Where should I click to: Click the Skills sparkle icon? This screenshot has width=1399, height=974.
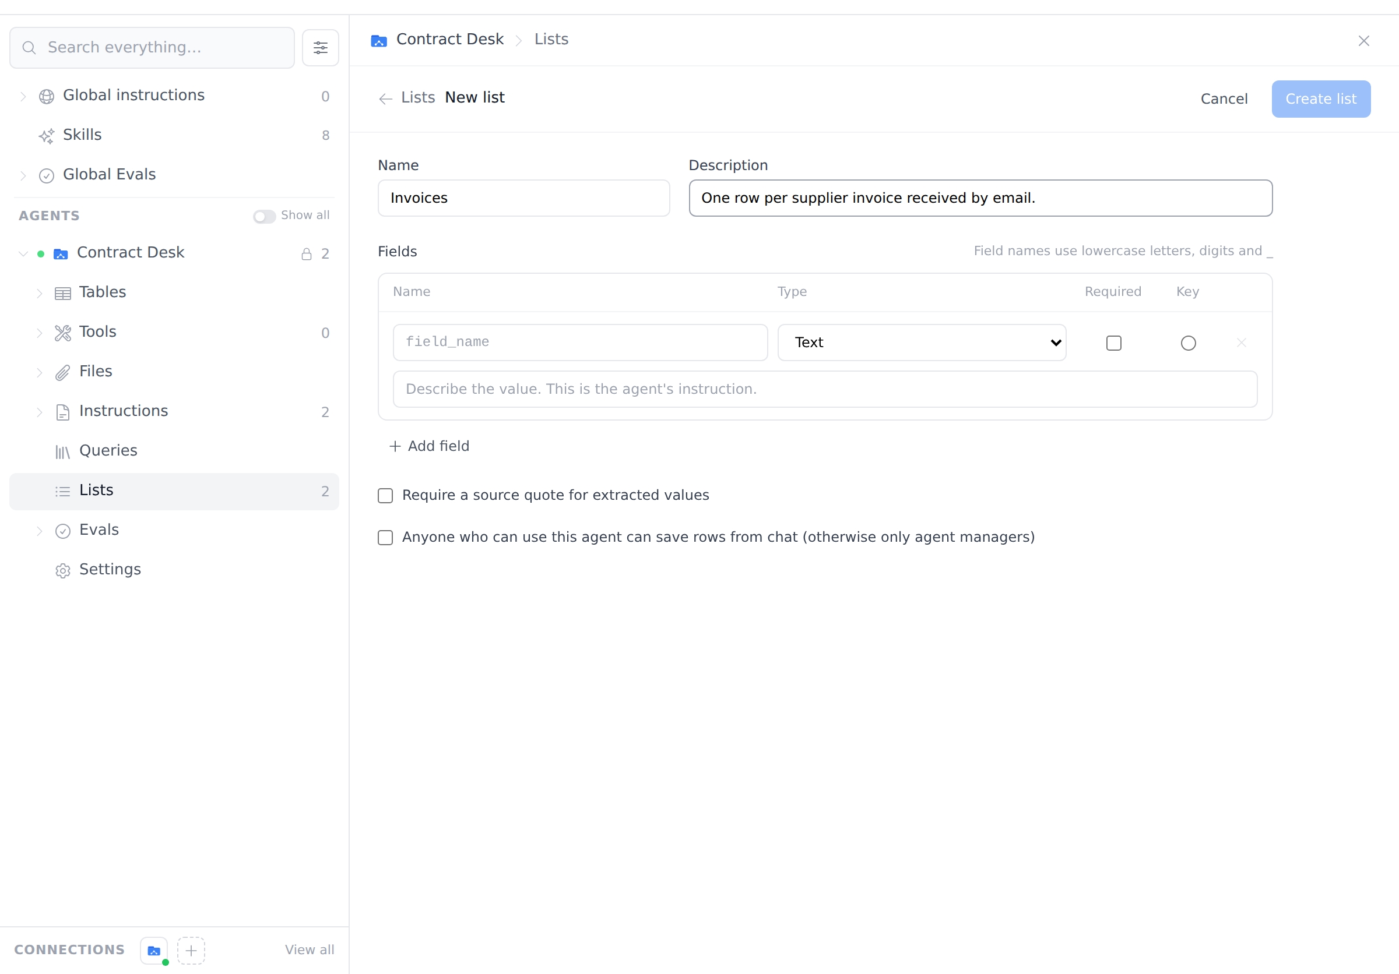click(46, 136)
